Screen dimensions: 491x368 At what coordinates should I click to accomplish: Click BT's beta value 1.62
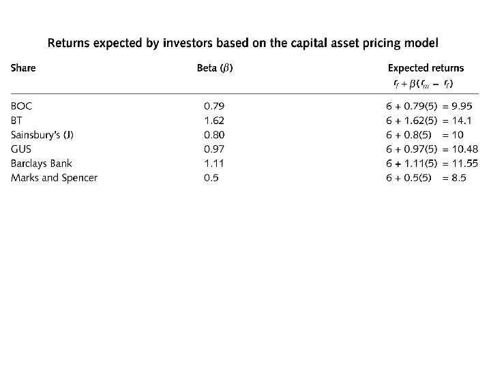coord(214,121)
